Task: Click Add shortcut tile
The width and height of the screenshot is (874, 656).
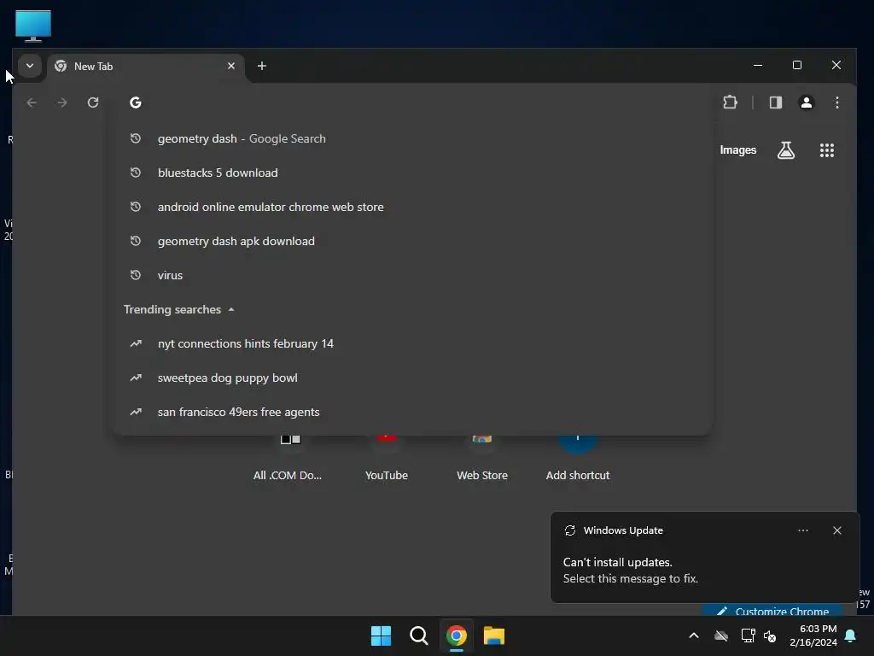Action: 578,458
